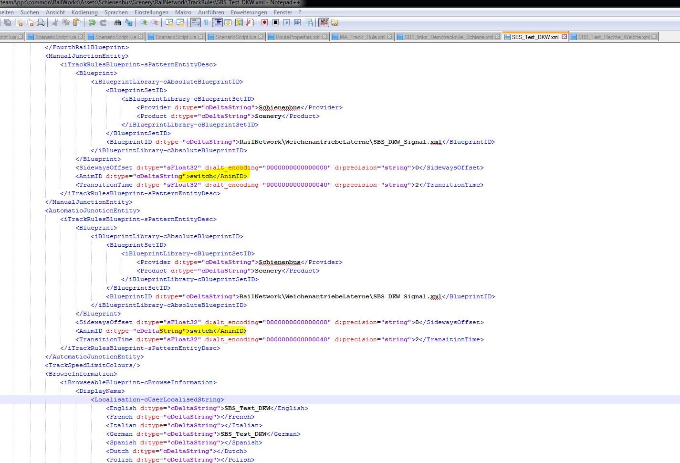Click the highlighted Localisation-cUserLocalisedString line
Viewport: 680px width, 463px height.
click(158, 400)
